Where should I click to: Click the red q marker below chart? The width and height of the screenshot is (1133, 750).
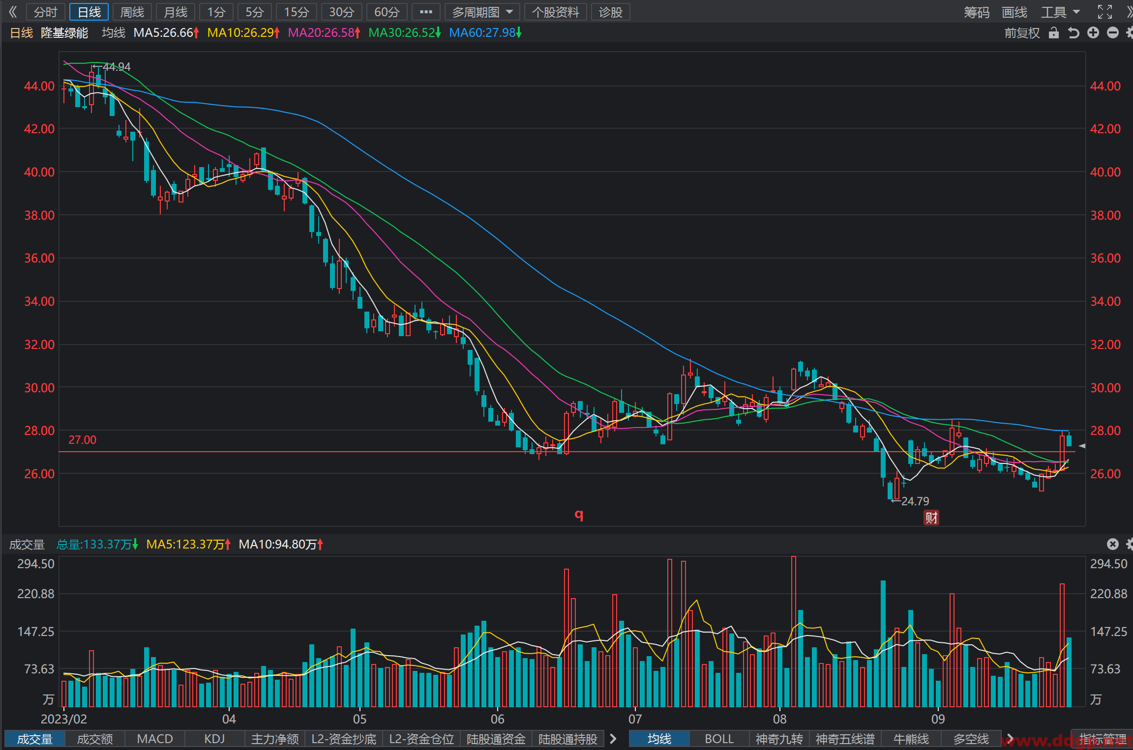[579, 515]
